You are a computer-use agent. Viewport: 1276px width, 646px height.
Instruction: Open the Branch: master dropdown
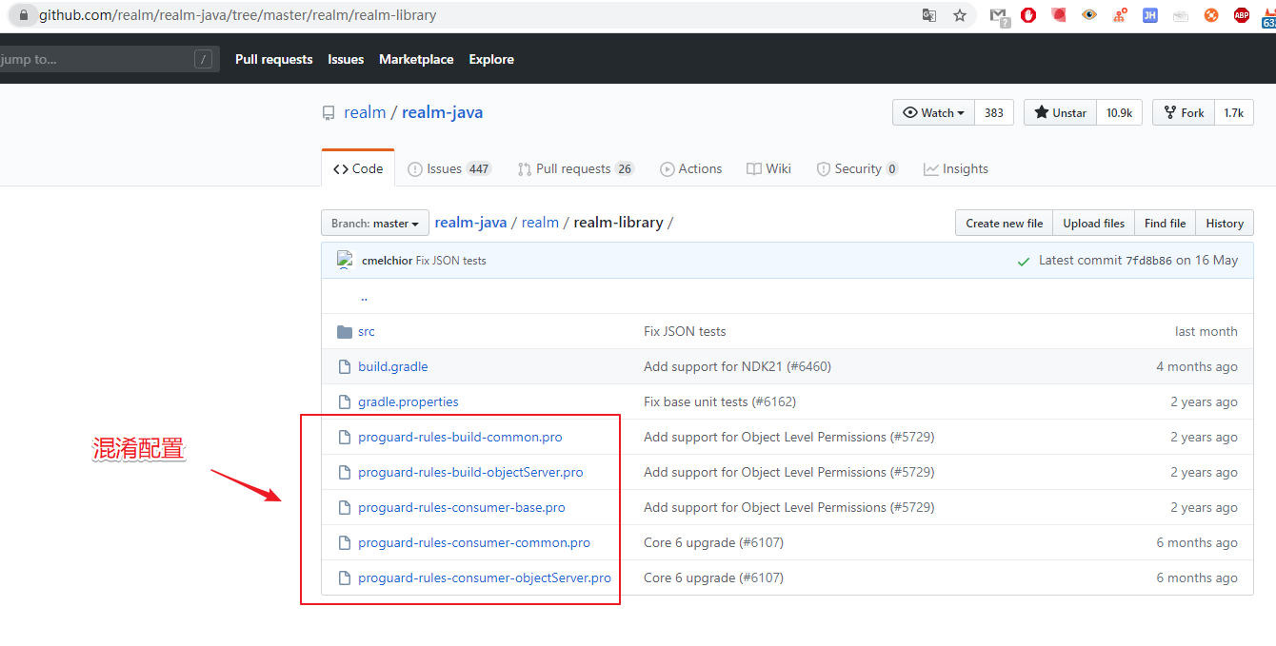coord(375,224)
